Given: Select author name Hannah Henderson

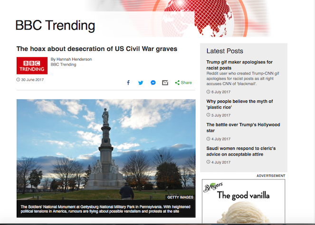Looking at the screenshot, I should coord(74,59).
